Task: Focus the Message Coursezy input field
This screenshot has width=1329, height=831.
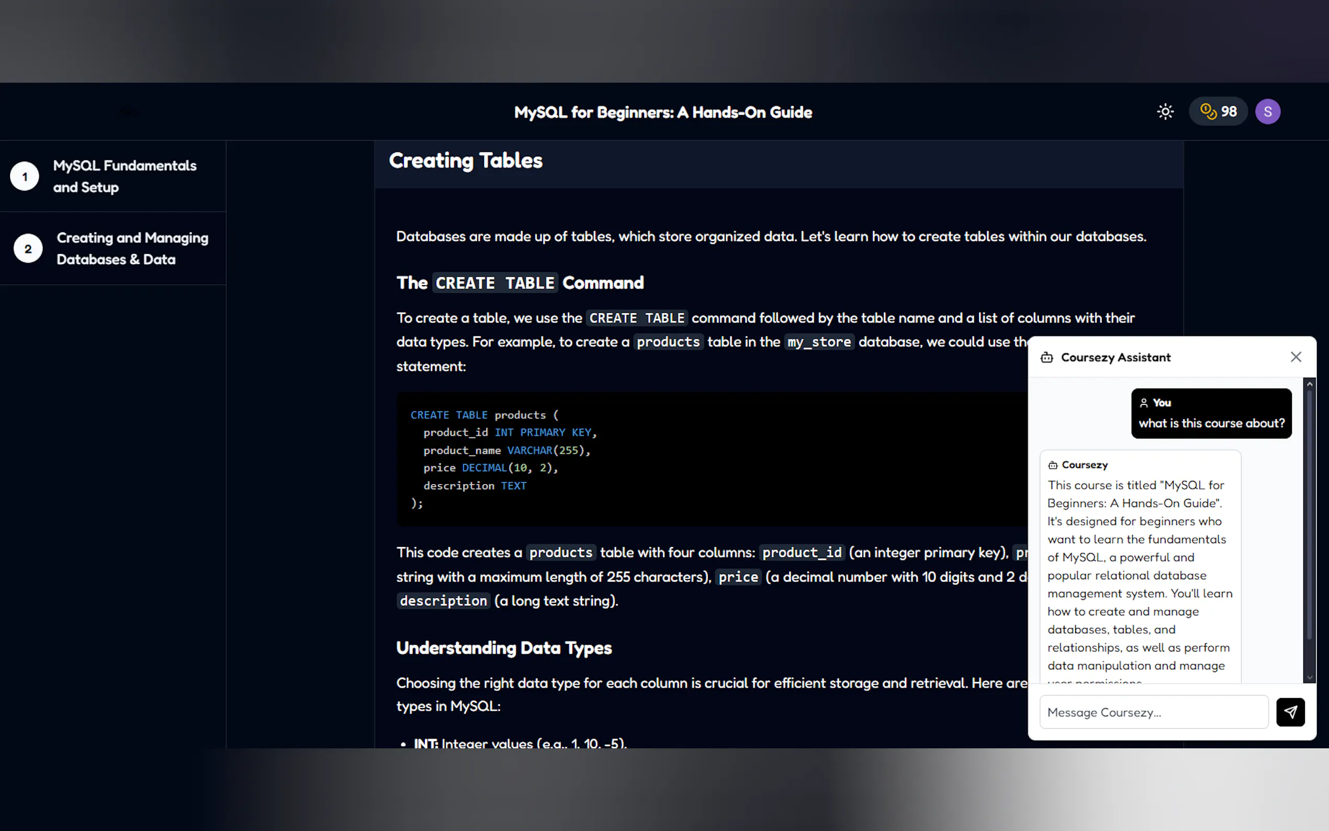Action: pos(1153,712)
